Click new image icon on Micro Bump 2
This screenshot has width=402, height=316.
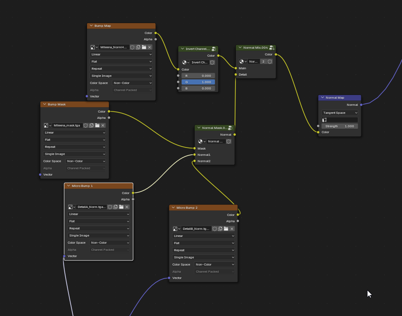220,229
